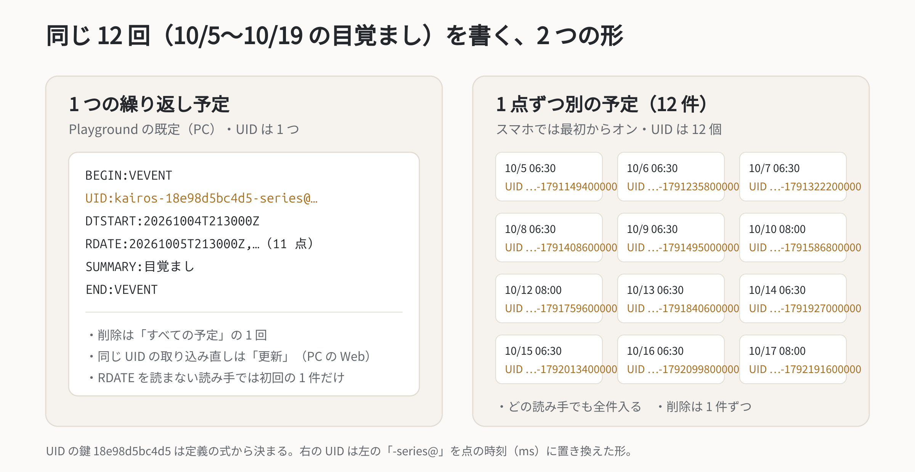Click the 10/7 06:30 card
The width and height of the screenshot is (915, 472).
coord(793,177)
